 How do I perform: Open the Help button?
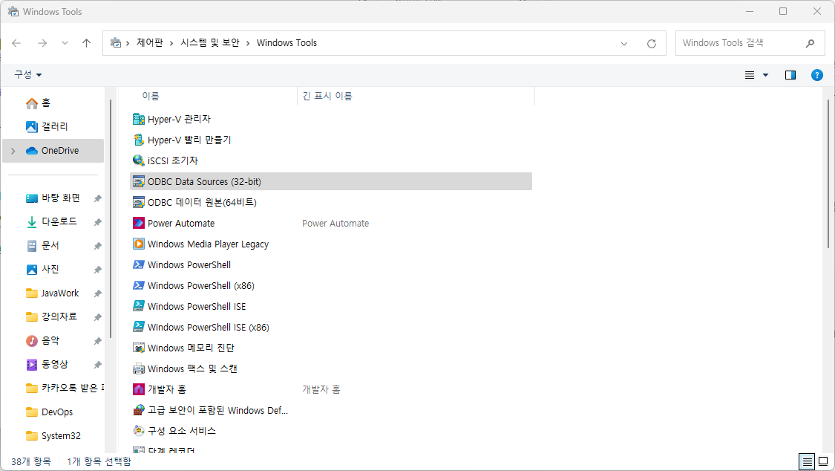[x=817, y=75]
